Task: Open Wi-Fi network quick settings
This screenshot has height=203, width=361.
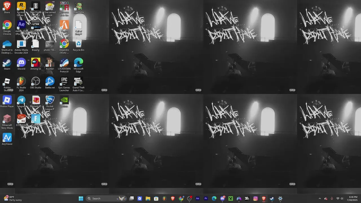Action: tap(338, 198)
